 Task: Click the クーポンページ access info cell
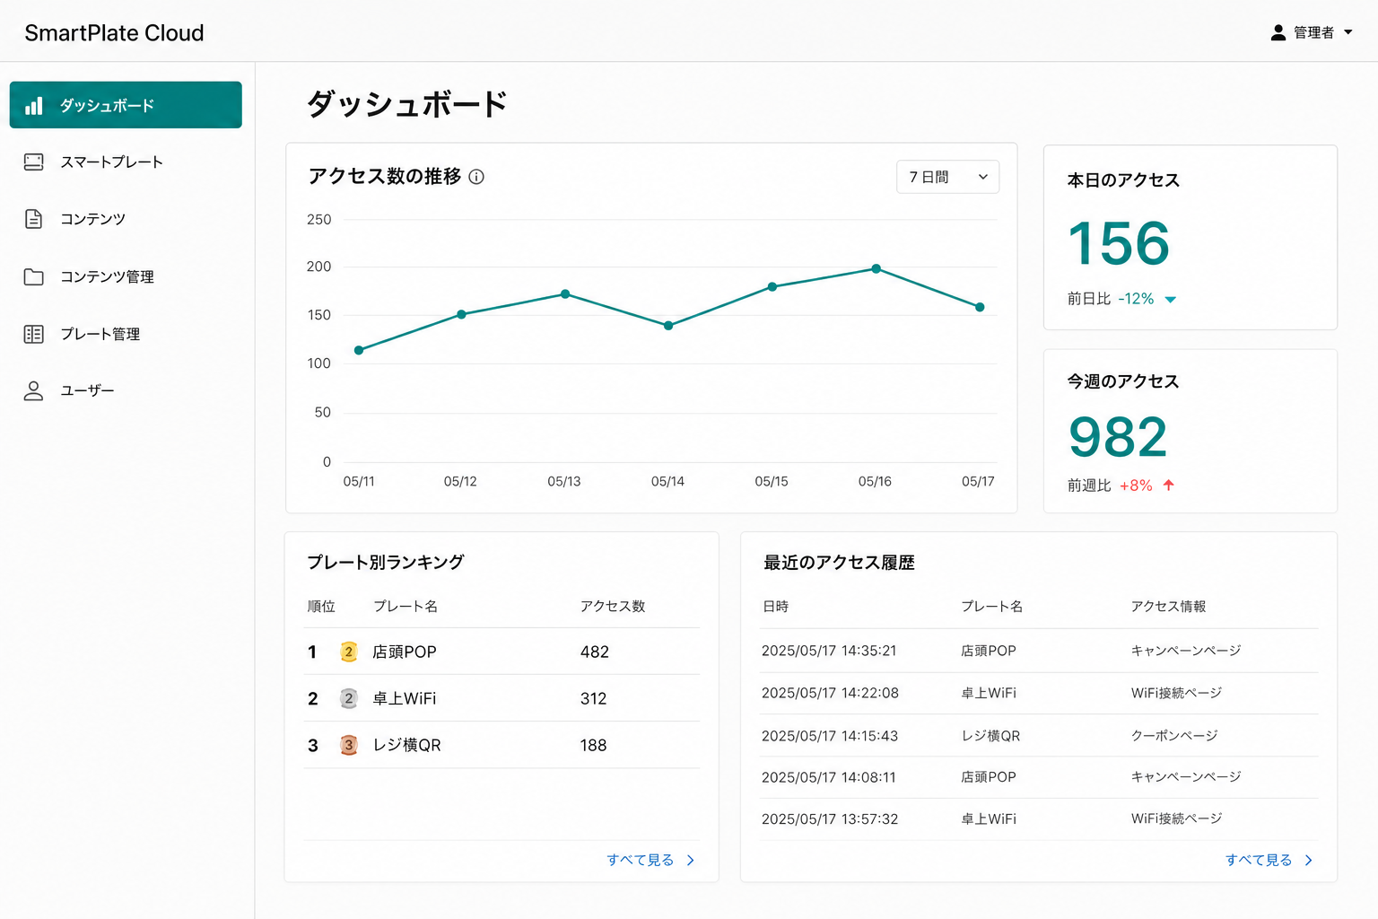[1174, 736]
